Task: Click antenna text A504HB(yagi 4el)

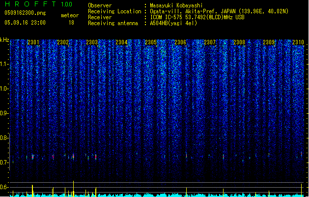Action: click(x=173, y=23)
